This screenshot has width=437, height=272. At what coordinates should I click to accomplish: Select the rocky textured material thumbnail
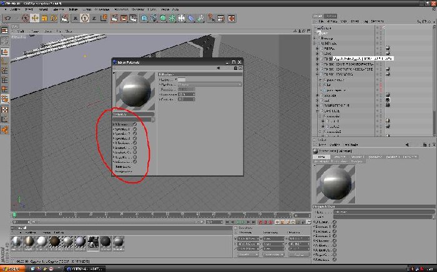pyautogui.click(x=93, y=242)
